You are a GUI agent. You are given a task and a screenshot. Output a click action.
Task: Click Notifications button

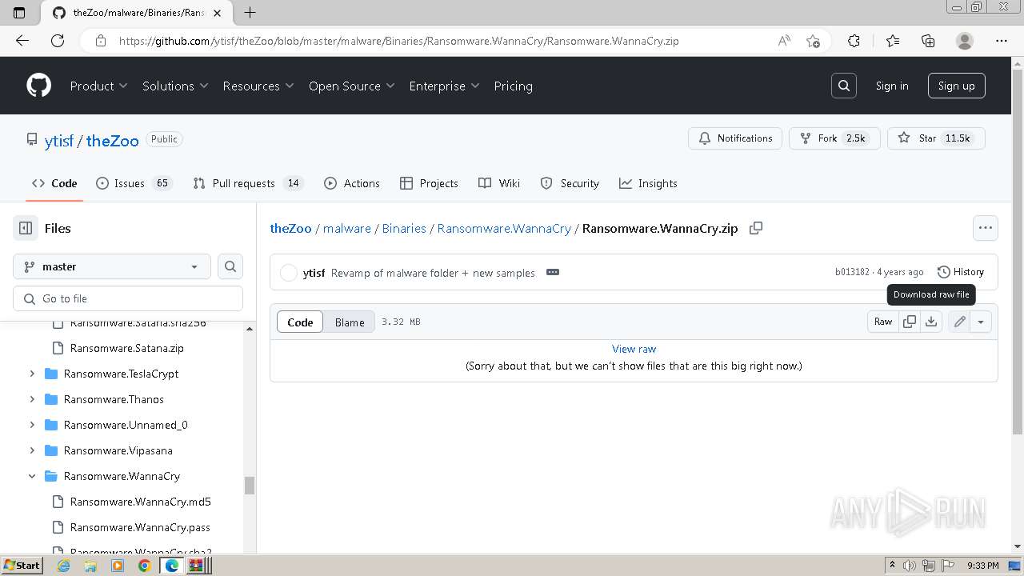(735, 138)
